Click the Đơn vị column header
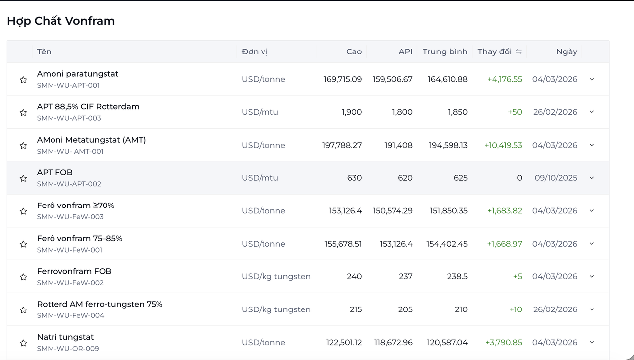The width and height of the screenshot is (634, 360). [x=255, y=51]
